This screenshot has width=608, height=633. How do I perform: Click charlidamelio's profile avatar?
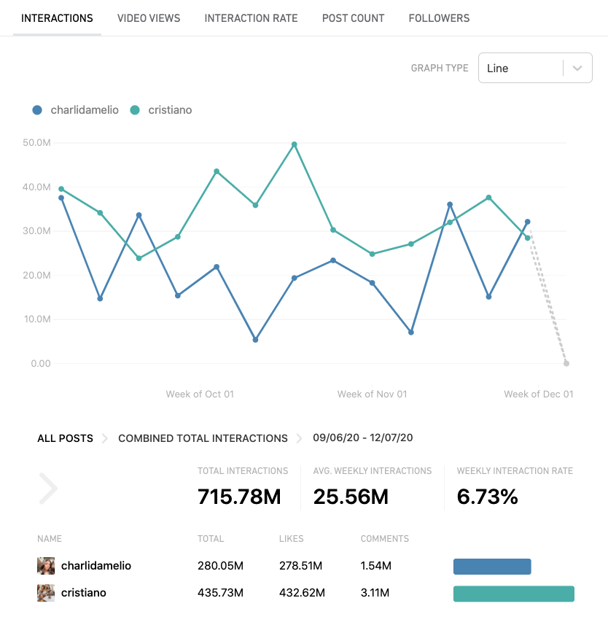pos(45,566)
